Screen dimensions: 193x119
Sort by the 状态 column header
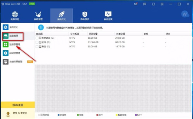point(178,34)
